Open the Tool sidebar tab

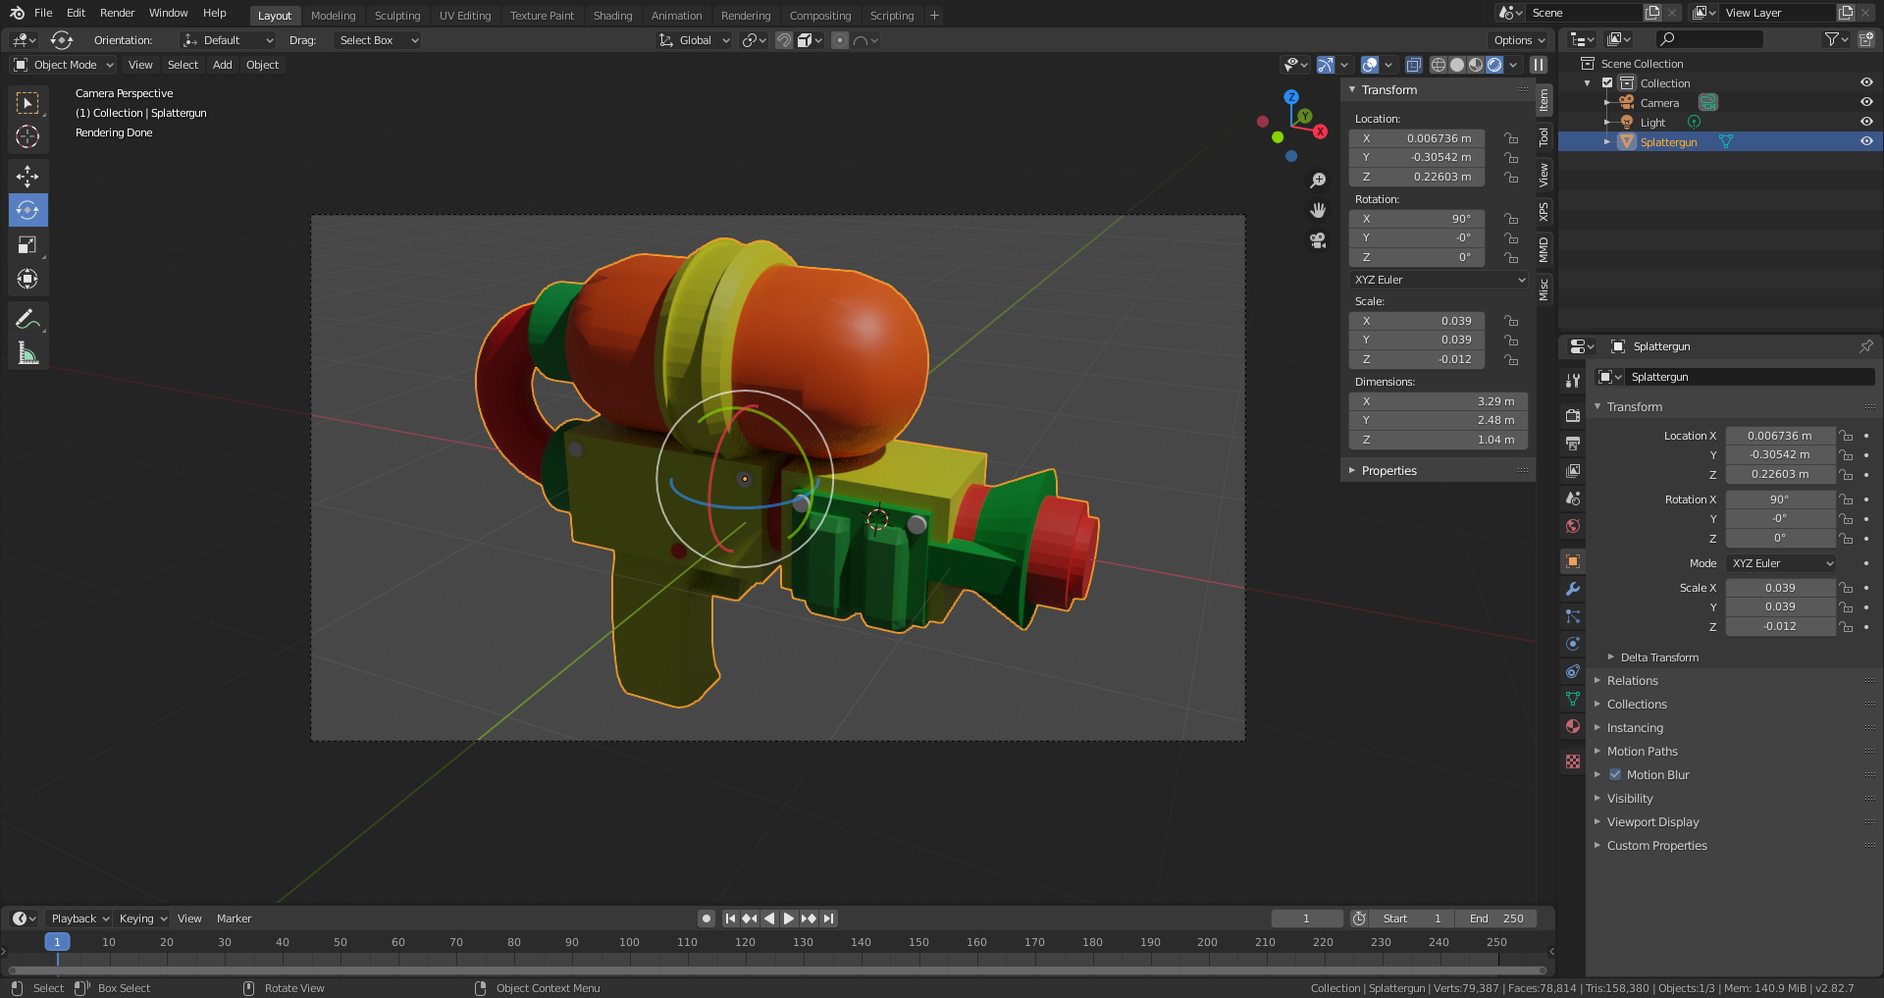pos(1544,136)
